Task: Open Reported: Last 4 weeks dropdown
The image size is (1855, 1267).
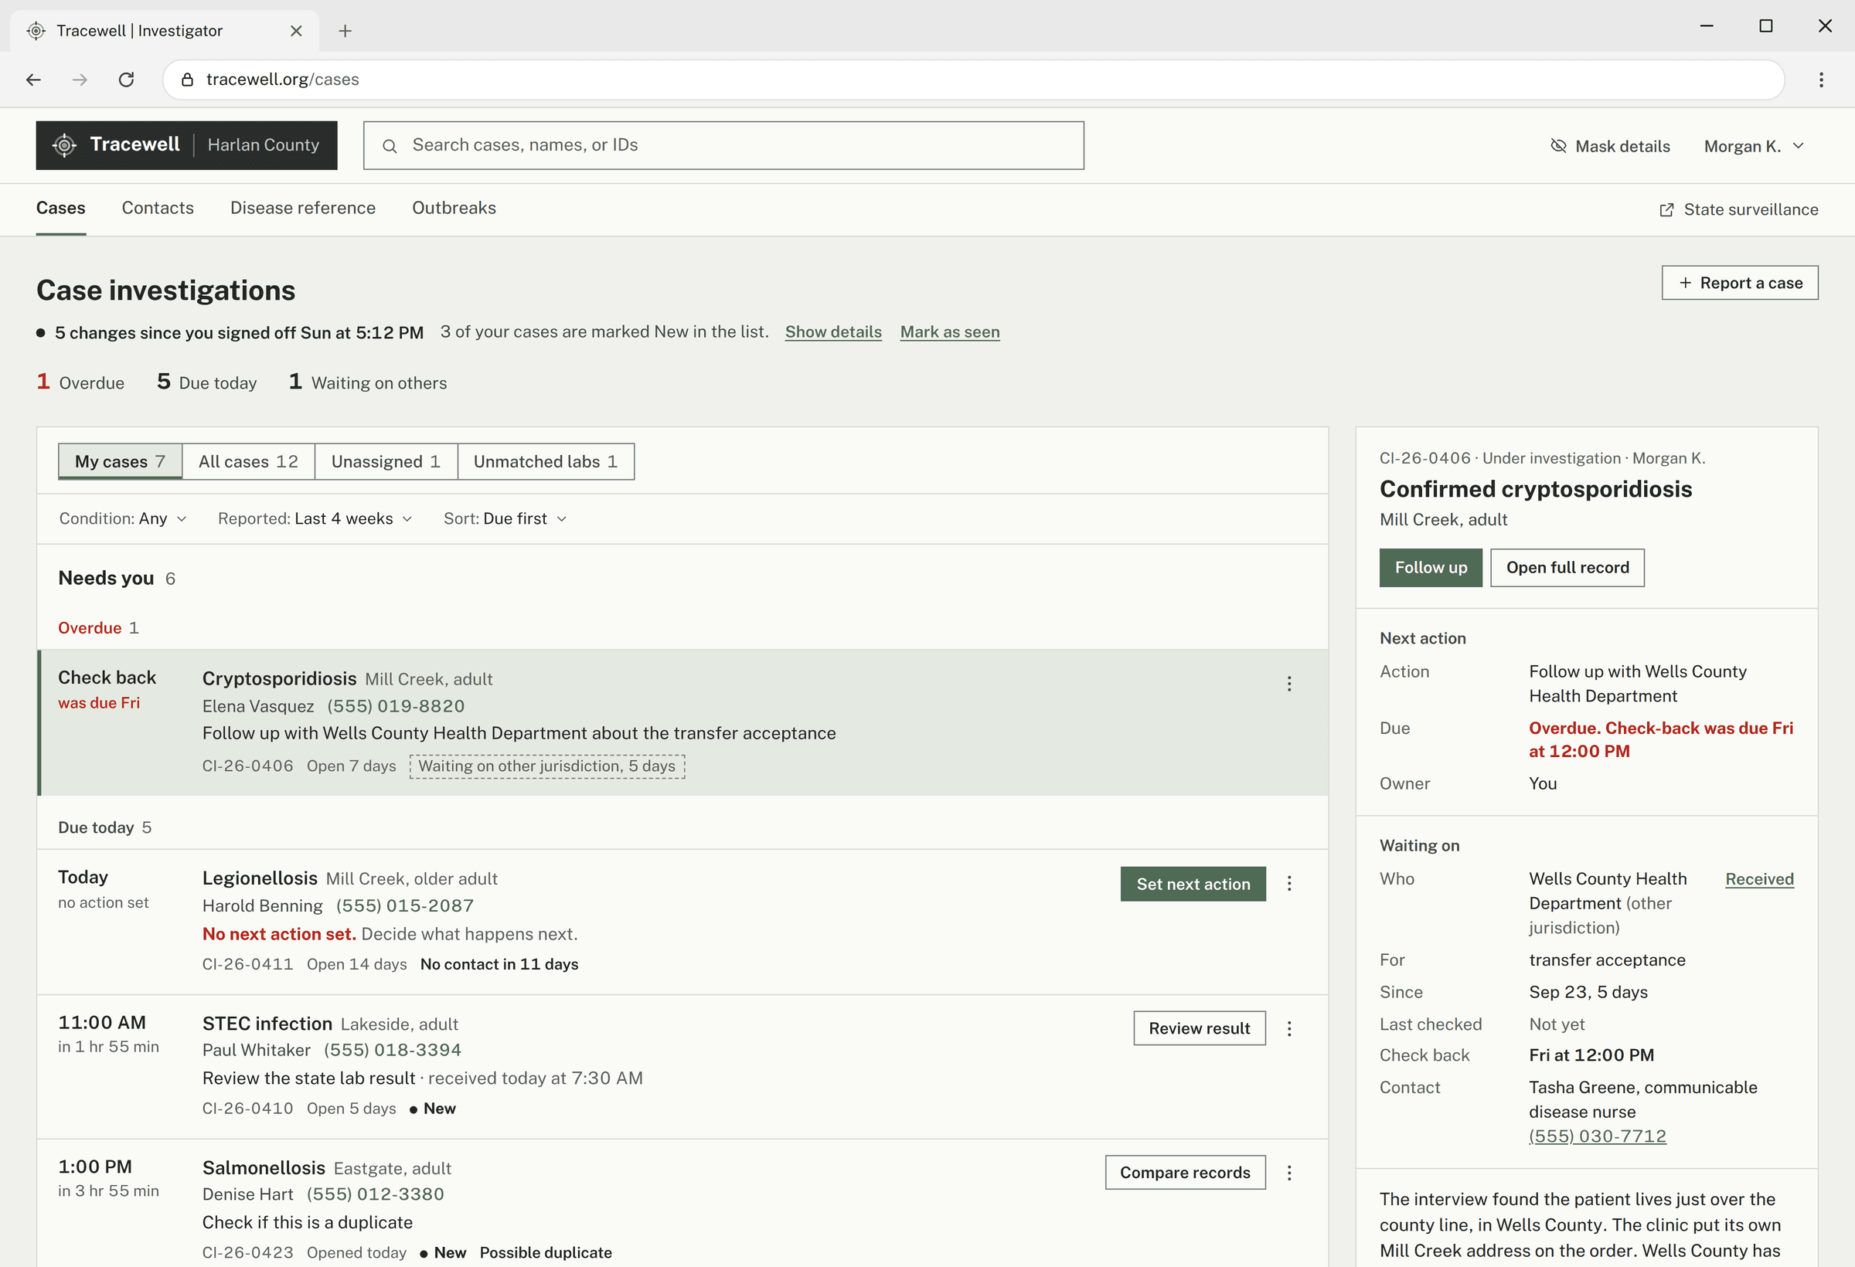Action: tap(315, 518)
